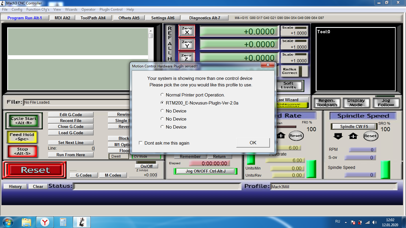
Task: Click the Line number field
Action: (79, 148)
